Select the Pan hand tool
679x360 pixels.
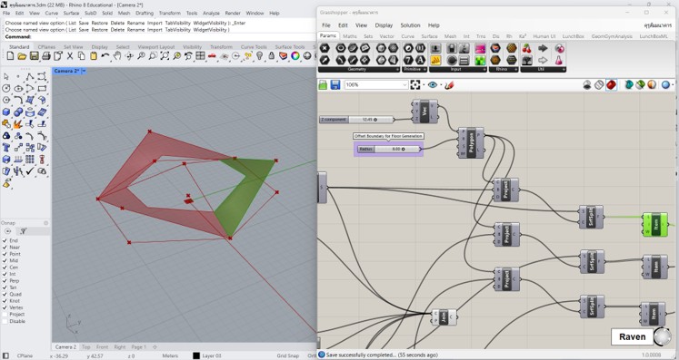coord(117,55)
